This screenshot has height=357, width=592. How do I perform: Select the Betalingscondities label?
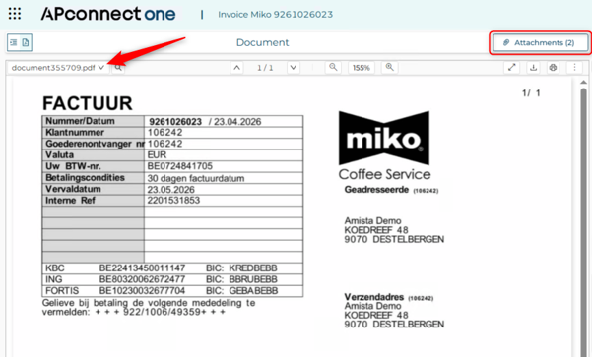85,178
